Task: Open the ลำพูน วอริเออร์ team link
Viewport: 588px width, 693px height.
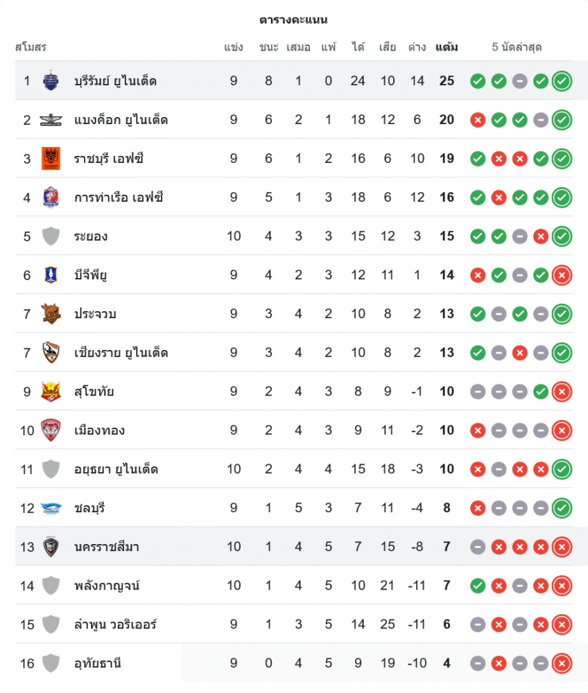Action: point(115,624)
